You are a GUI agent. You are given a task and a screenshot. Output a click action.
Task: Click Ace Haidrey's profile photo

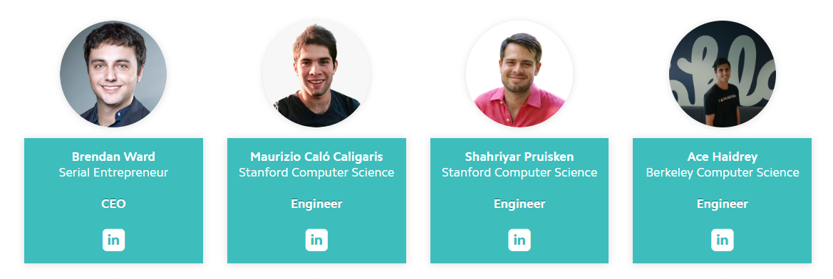pyautogui.click(x=723, y=74)
